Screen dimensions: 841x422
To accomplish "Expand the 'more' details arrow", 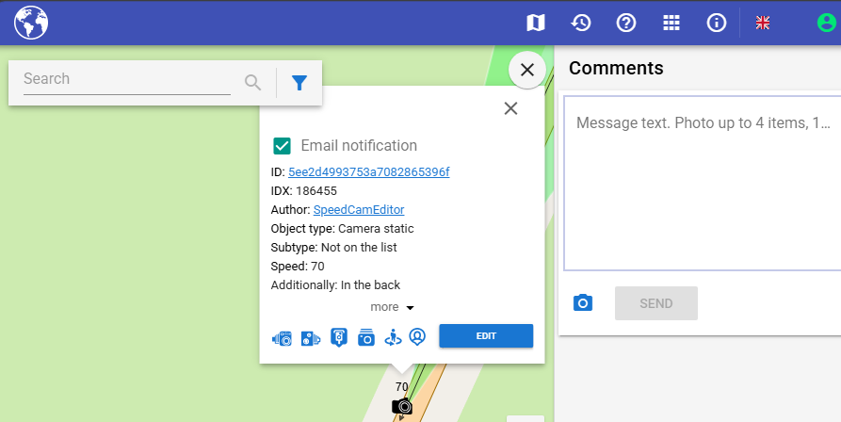I will (x=411, y=308).
